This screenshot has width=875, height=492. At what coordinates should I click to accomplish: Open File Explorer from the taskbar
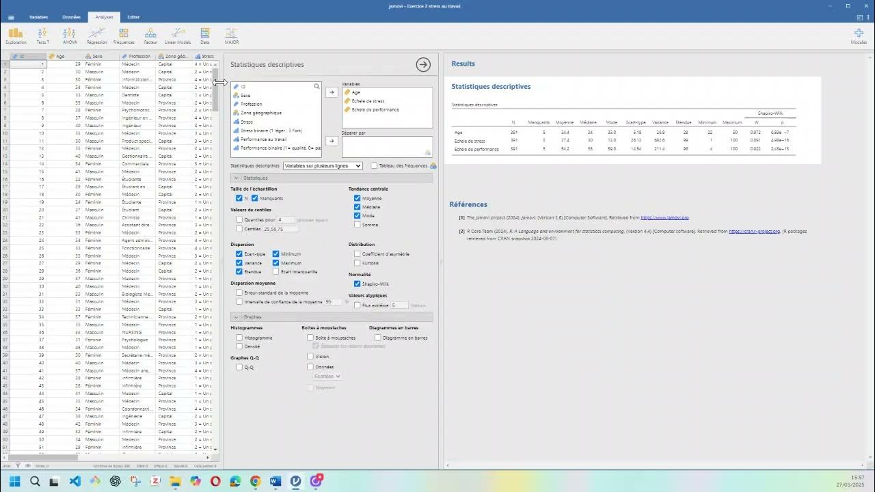pos(175,481)
